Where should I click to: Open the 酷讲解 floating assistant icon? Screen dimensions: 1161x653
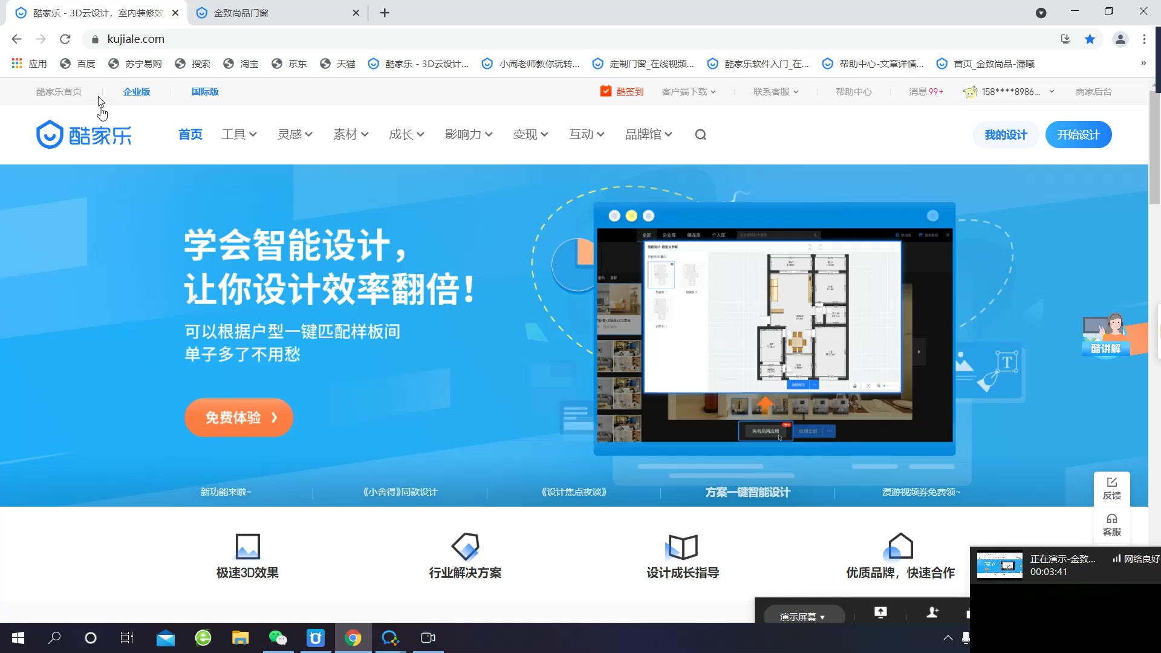1106,335
